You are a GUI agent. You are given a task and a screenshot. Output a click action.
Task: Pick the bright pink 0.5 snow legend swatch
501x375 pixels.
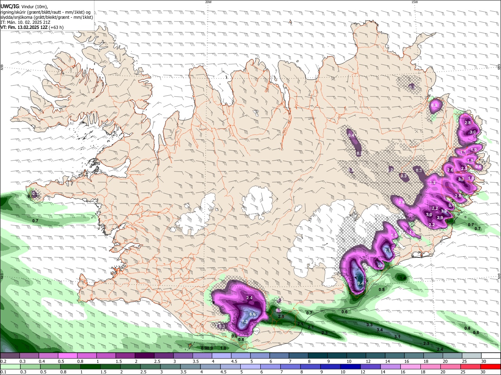coord(67,356)
